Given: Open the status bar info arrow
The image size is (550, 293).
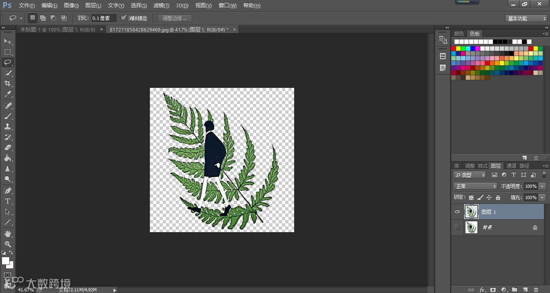Looking at the screenshot, I should [115, 290].
